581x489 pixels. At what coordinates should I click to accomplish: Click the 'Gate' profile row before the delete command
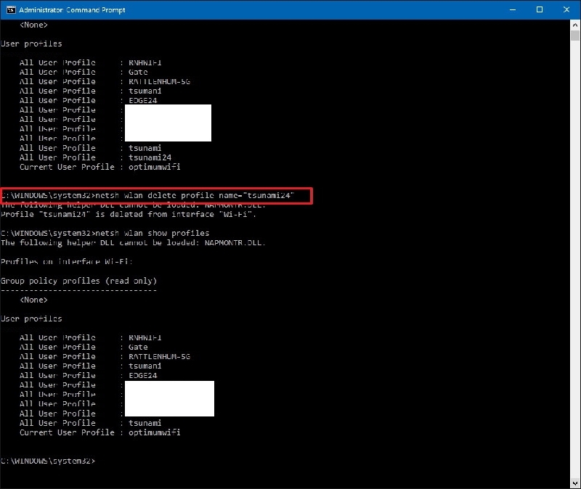(x=84, y=72)
